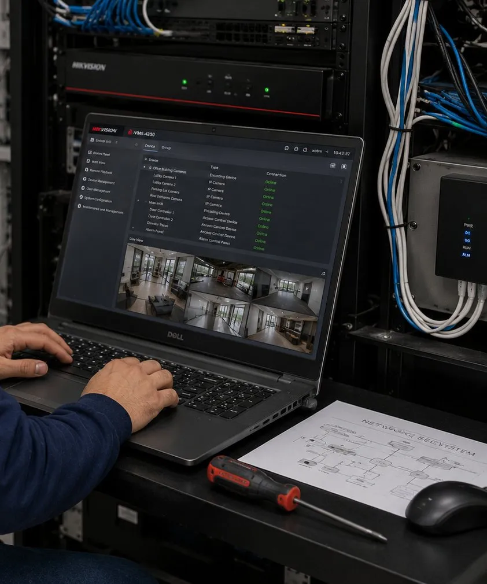Click the Connection column header

tap(276, 174)
